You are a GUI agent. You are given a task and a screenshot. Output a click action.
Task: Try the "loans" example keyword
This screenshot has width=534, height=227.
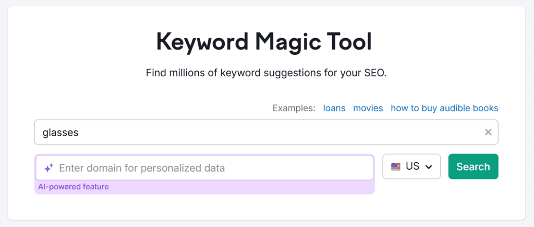pos(334,109)
